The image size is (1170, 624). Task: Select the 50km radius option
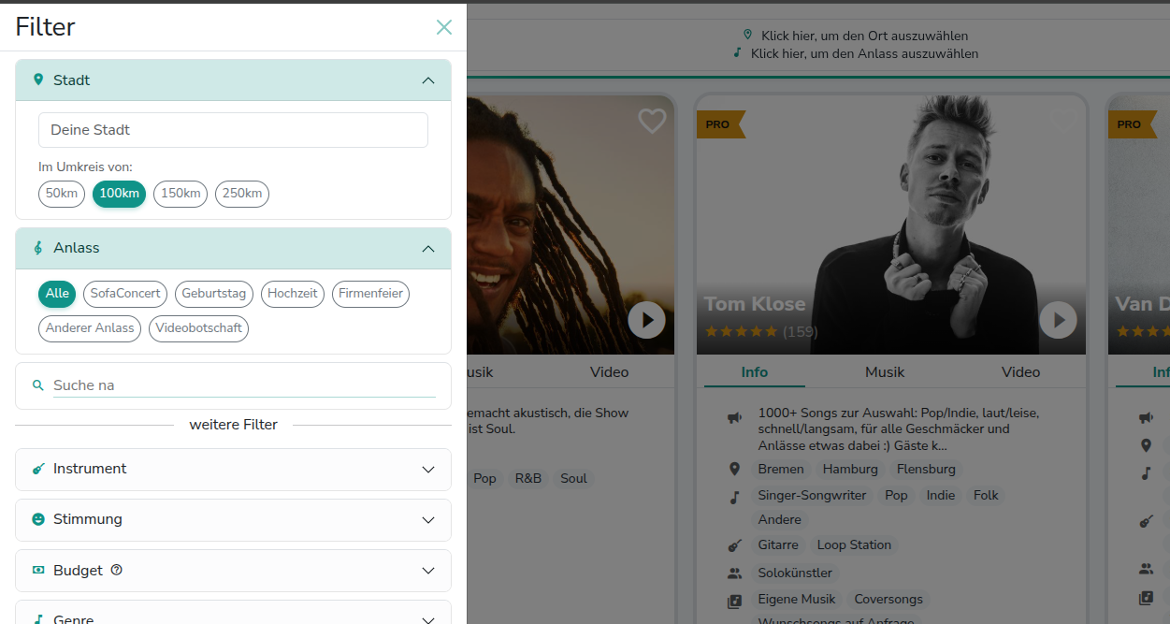pyautogui.click(x=62, y=194)
